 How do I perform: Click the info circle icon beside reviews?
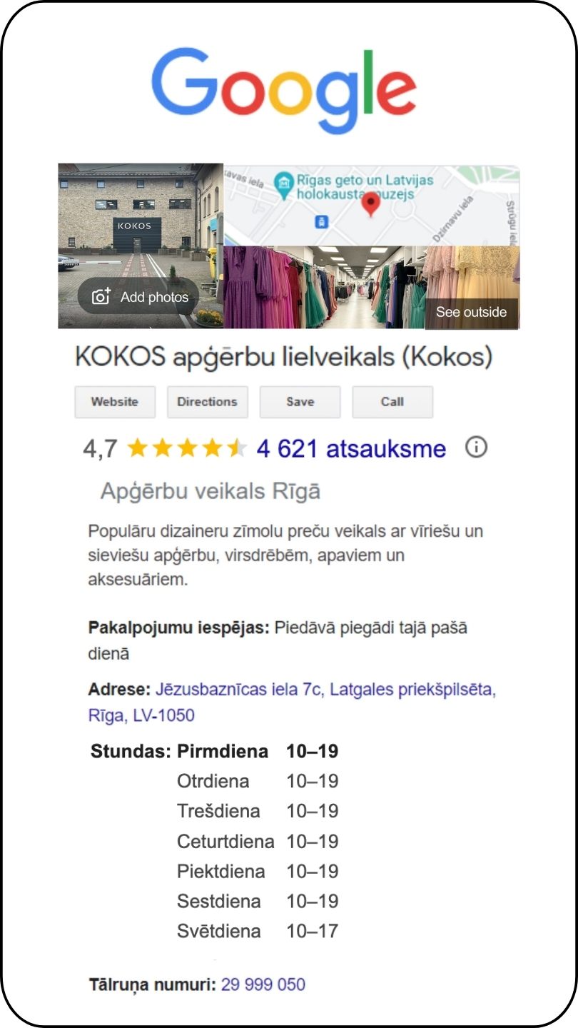coord(476,448)
